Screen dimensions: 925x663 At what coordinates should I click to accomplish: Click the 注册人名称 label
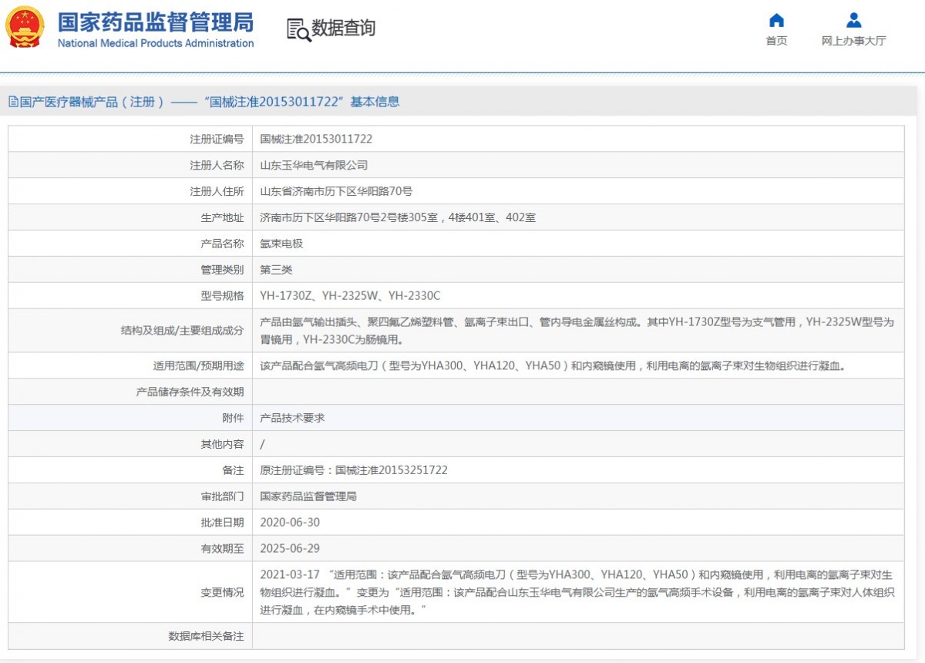click(217, 166)
